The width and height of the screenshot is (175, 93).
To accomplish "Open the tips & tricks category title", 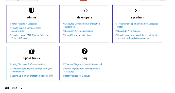I will pos(32,58).
